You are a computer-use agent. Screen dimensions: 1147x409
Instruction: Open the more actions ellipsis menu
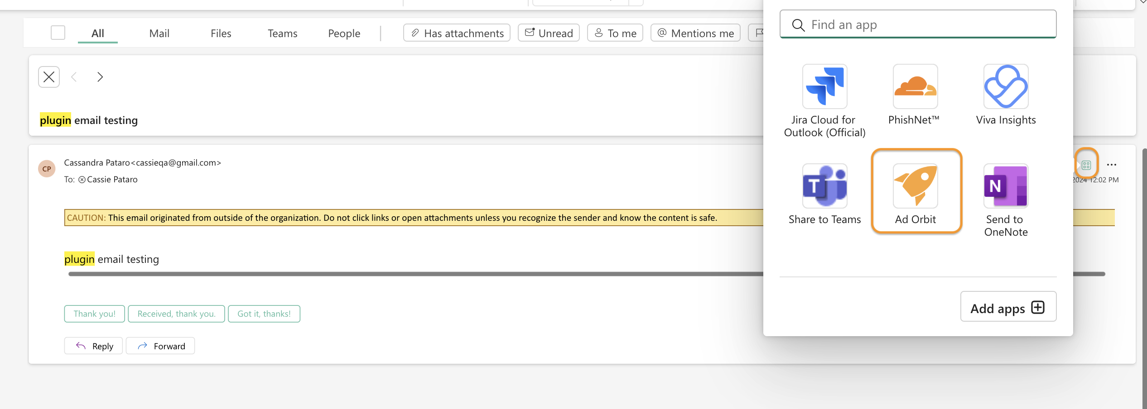point(1112,165)
